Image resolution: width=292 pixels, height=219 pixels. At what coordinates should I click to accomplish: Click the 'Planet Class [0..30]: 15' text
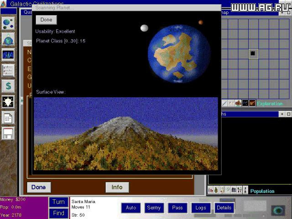coord(61,41)
